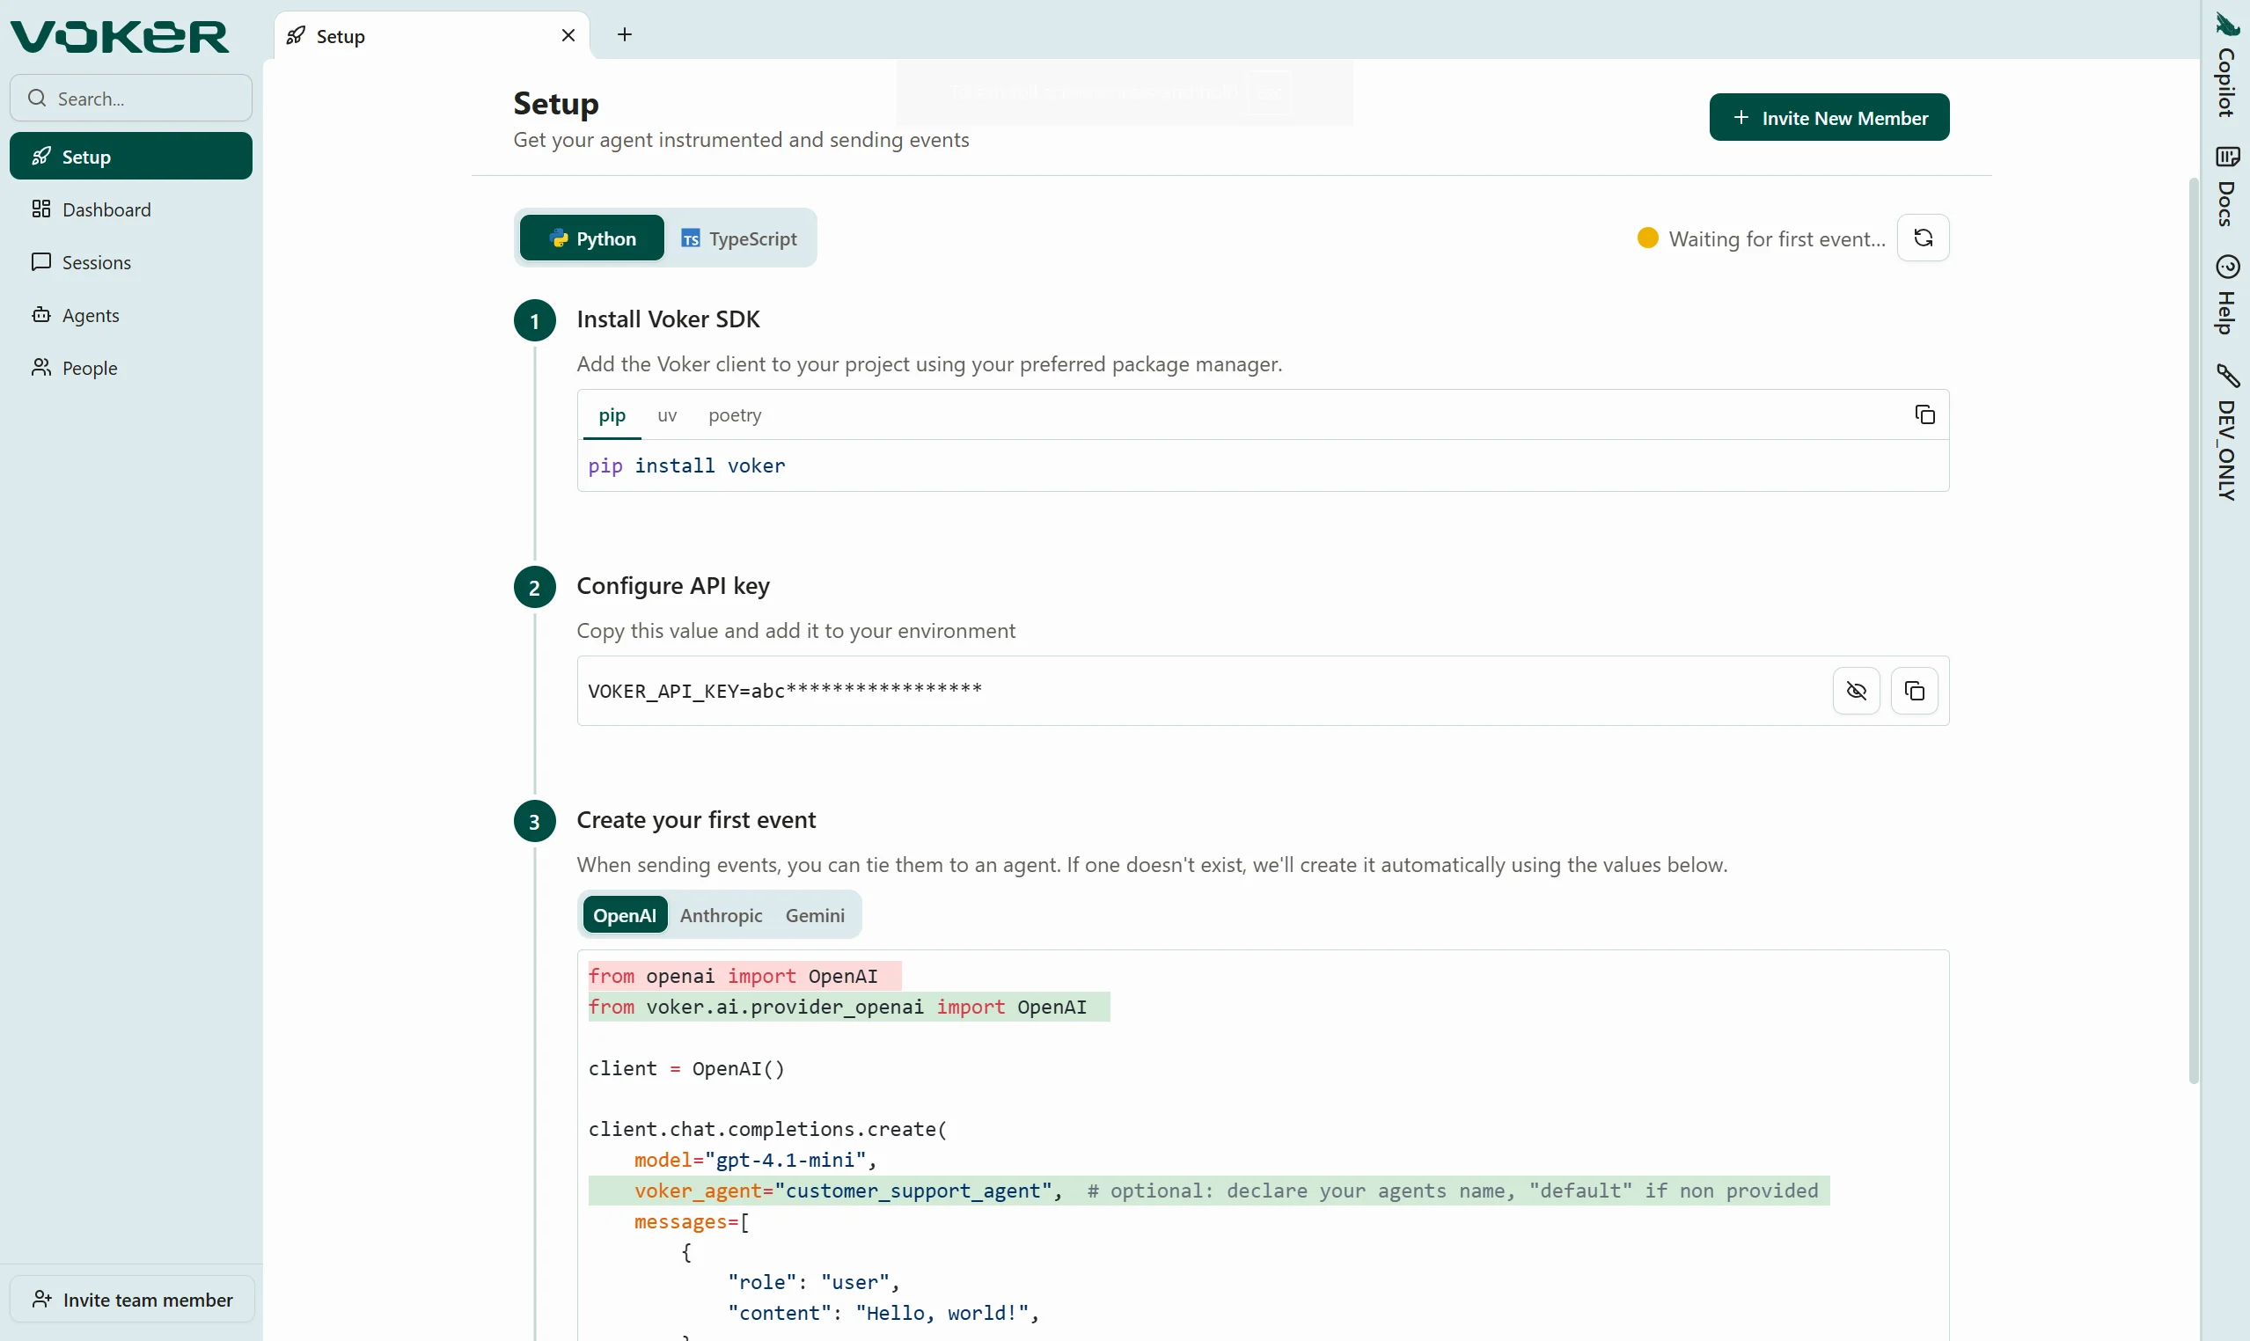2250x1341 pixels.
Task: Click Invite team member button
Action: coord(132,1300)
